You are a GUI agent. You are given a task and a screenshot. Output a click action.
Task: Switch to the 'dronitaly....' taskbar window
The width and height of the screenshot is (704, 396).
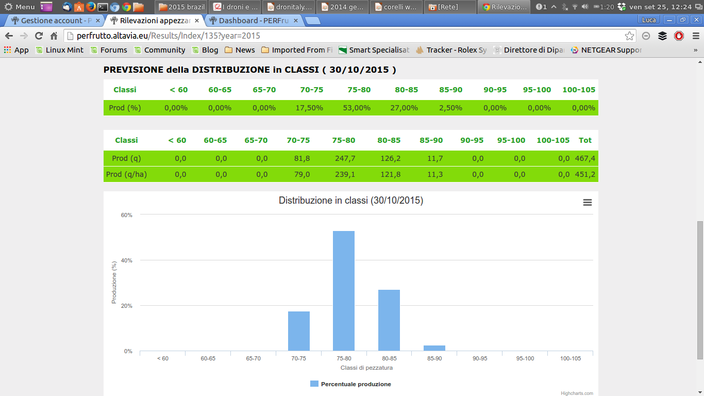(x=289, y=7)
